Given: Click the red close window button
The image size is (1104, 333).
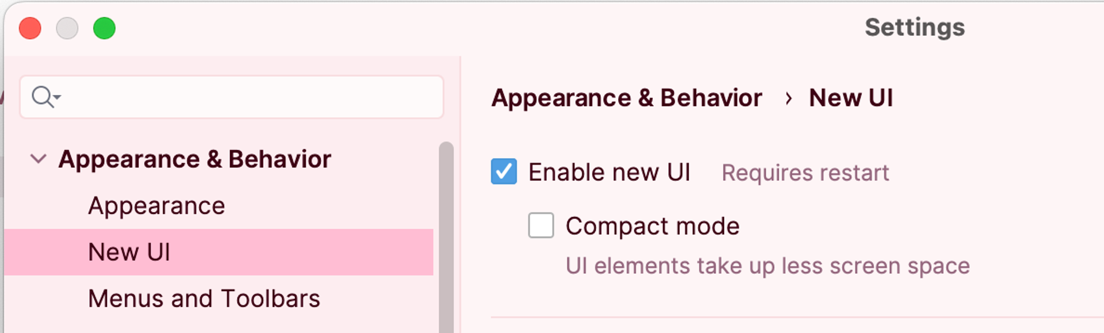Looking at the screenshot, I should (30, 28).
